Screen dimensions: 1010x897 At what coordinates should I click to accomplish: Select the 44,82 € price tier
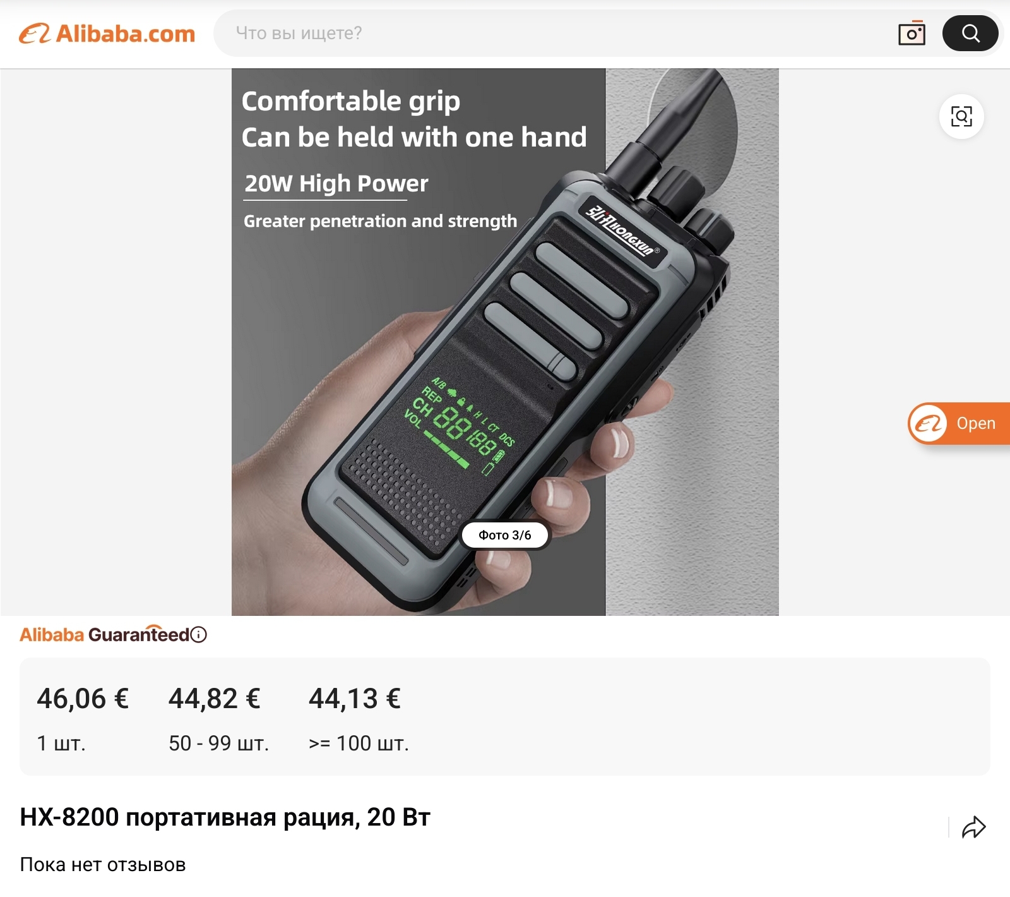tap(215, 699)
